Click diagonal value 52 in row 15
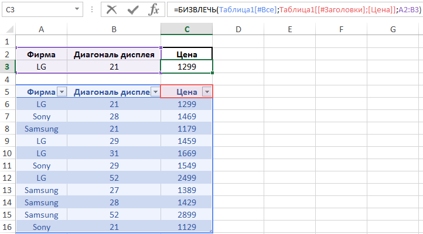The height and width of the screenshot is (234, 423). [x=114, y=215]
